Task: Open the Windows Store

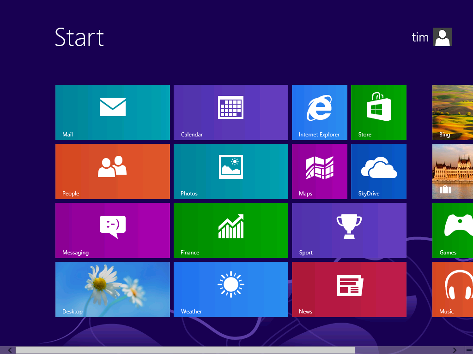Action: (378, 112)
